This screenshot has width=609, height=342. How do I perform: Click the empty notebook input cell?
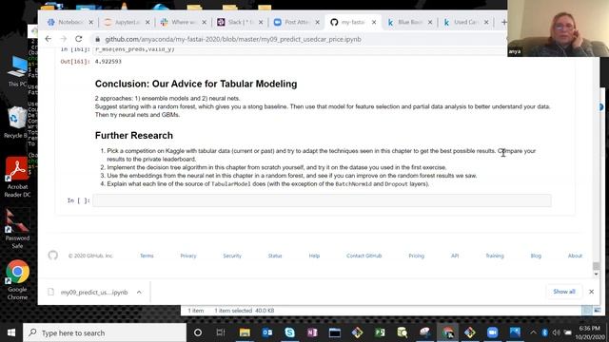[x=322, y=200]
